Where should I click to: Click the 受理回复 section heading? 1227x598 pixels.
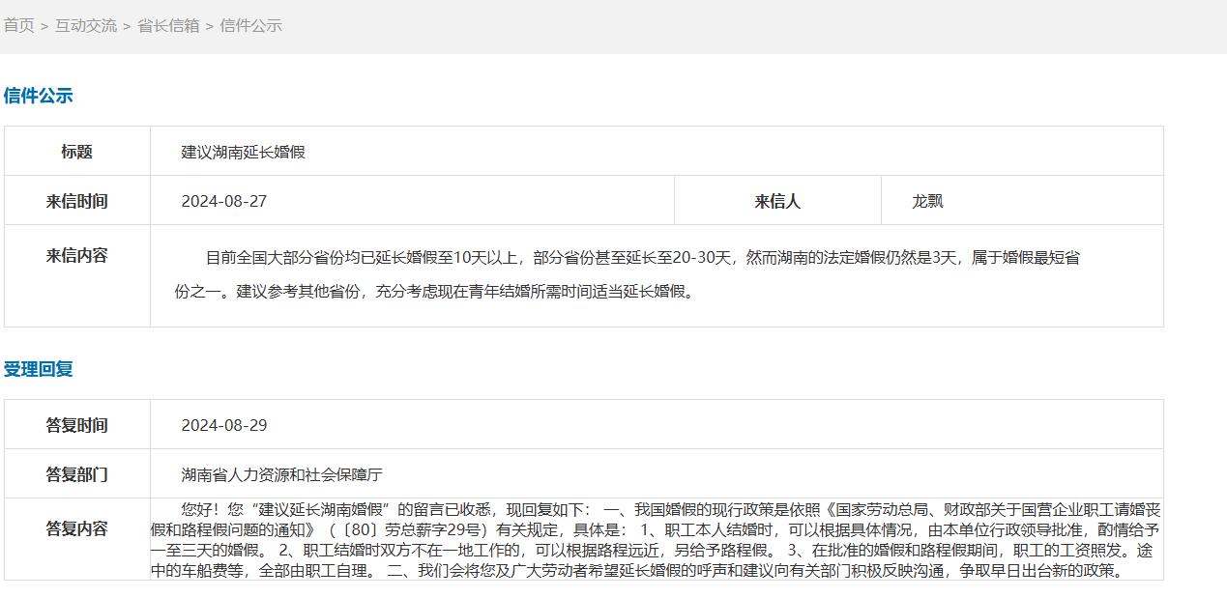pos(39,369)
